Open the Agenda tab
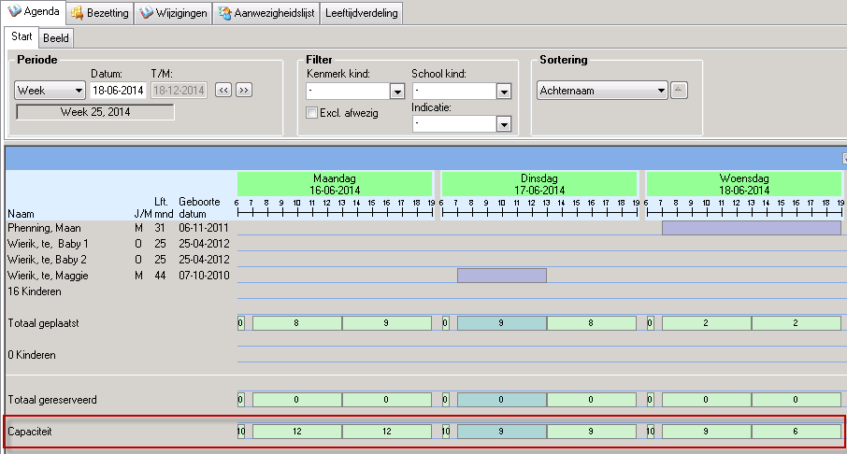The height and width of the screenshot is (454, 847). point(34,13)
